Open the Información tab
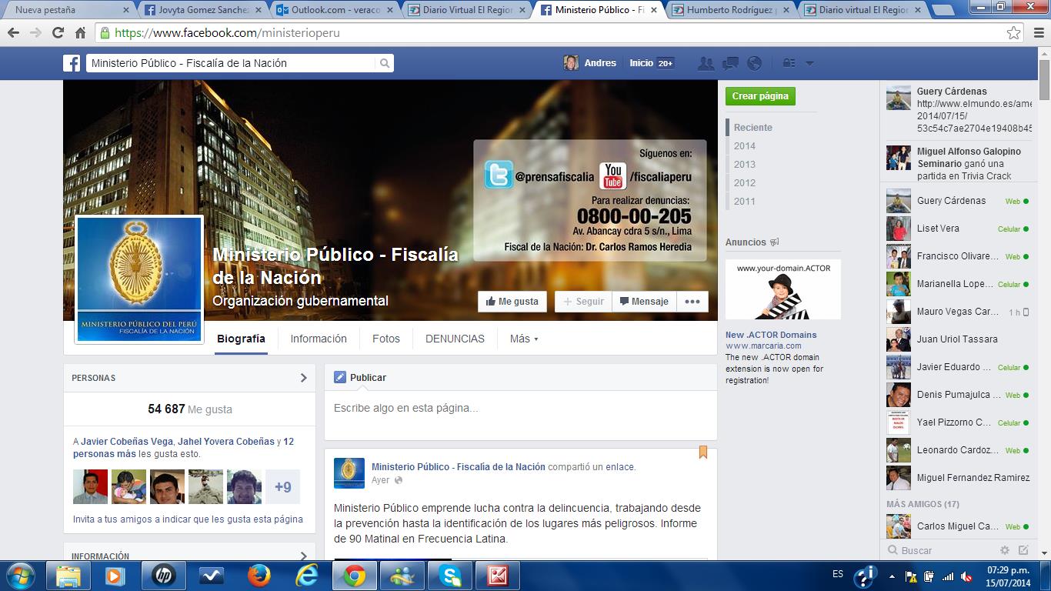This screenshot has height=591, width=1051. tap(319, 339)
